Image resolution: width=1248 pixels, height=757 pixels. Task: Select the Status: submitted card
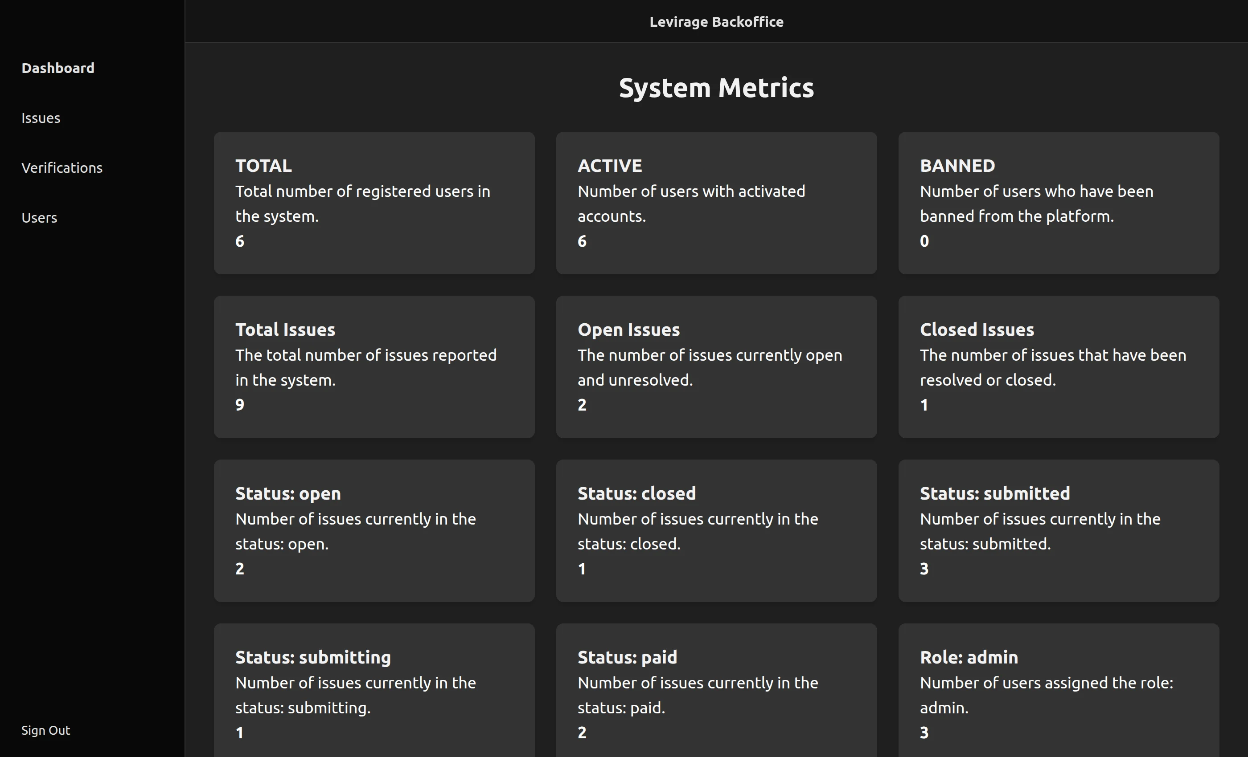pyautogui.click(x=1059, y=530)
